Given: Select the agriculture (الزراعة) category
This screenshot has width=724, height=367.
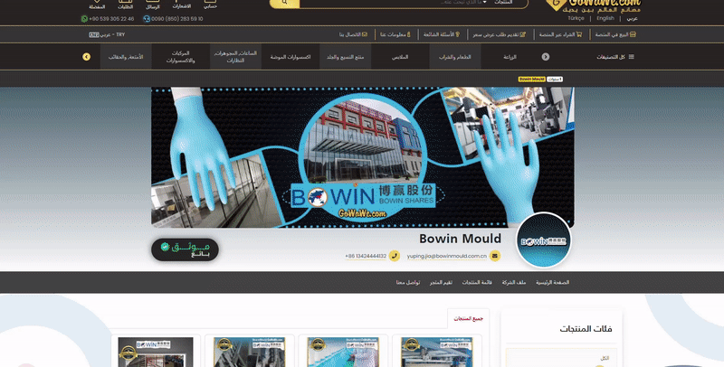Looking at the screenshot, I should (510, 57).
